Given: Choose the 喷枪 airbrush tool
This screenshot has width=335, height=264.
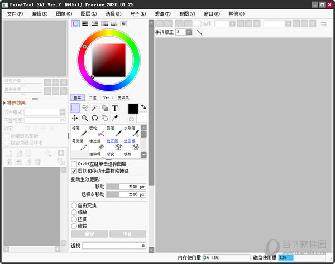Looking at the screenshot, I should (x=97, y=131).
